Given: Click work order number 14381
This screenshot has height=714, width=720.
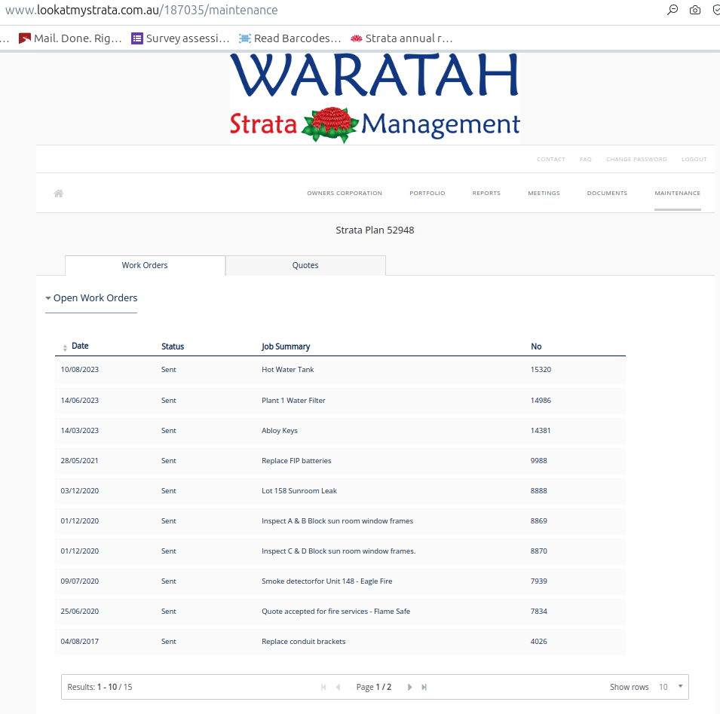Looking at the screenshot, I should tap(541, 431).
